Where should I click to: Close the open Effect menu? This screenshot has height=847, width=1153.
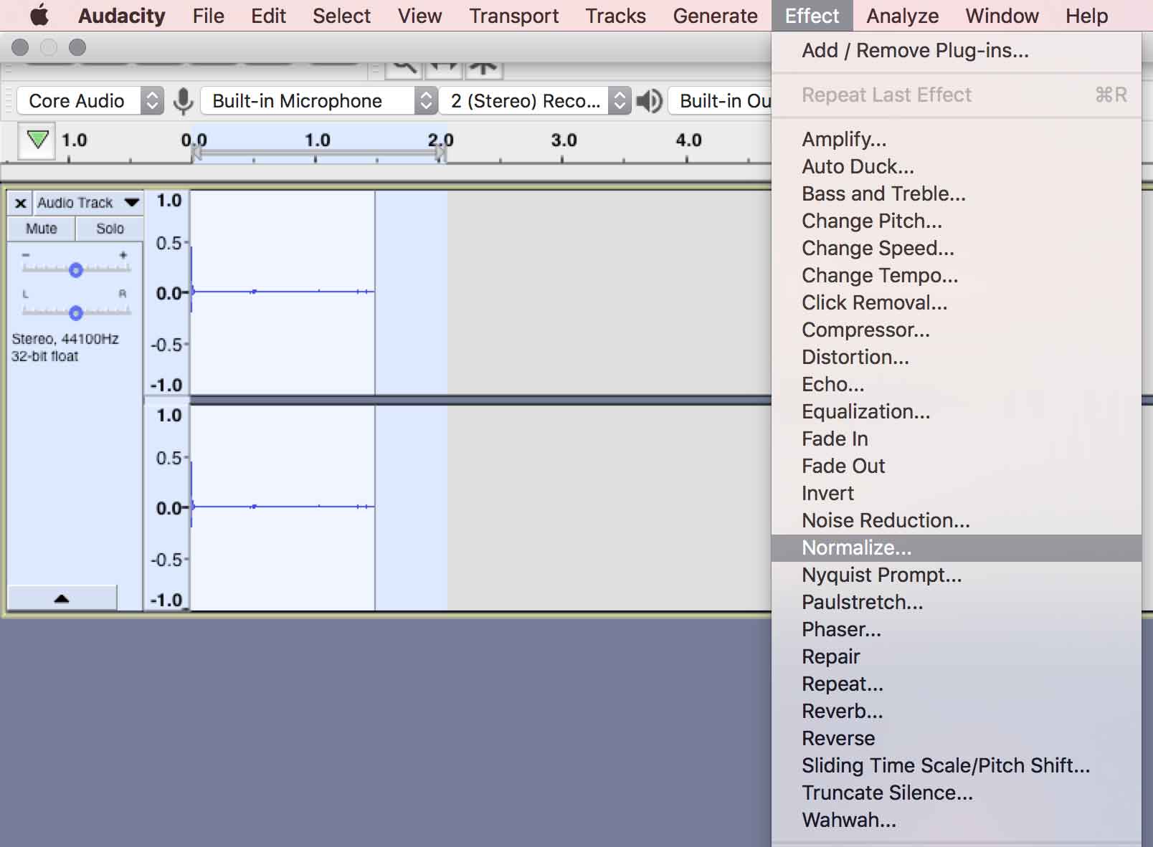pos(812,16)
